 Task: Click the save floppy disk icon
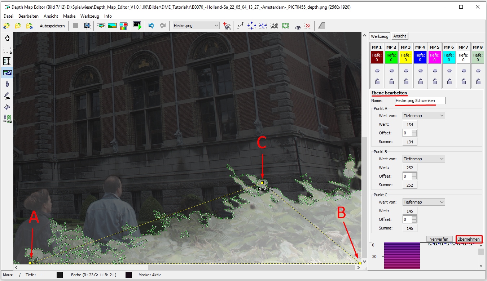pyautogui.click(x=87, y=26)
